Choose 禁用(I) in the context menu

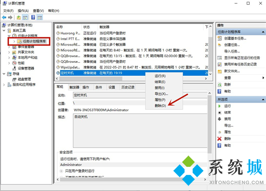pyautogui.click(x=160, y=88)
